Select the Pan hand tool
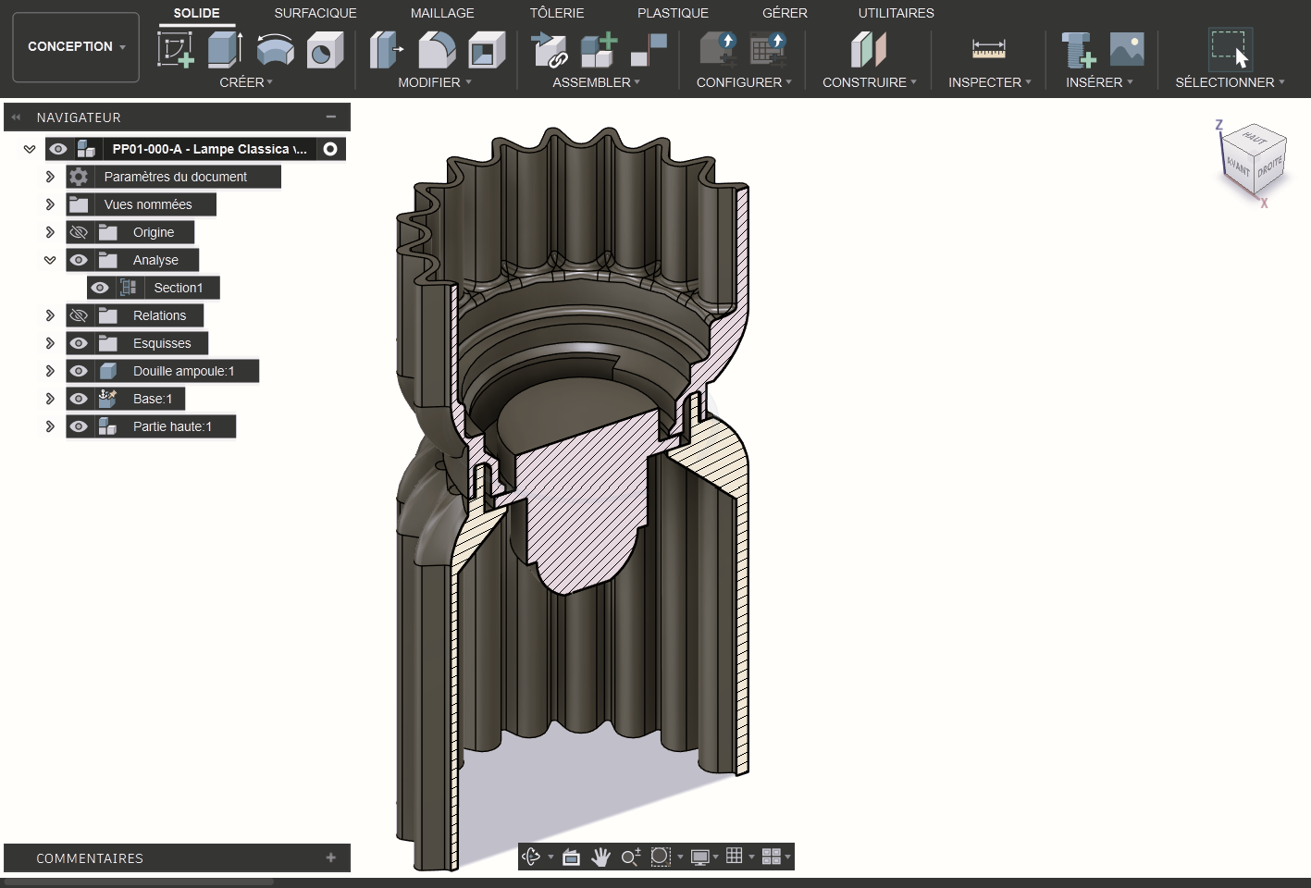Screen dimensions: 1311x888 [x=600, y=857]
